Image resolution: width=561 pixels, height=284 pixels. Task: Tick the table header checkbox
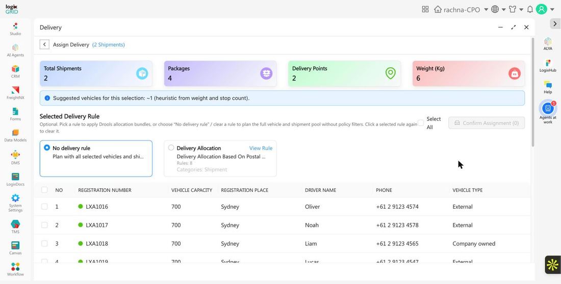(44, 190)
